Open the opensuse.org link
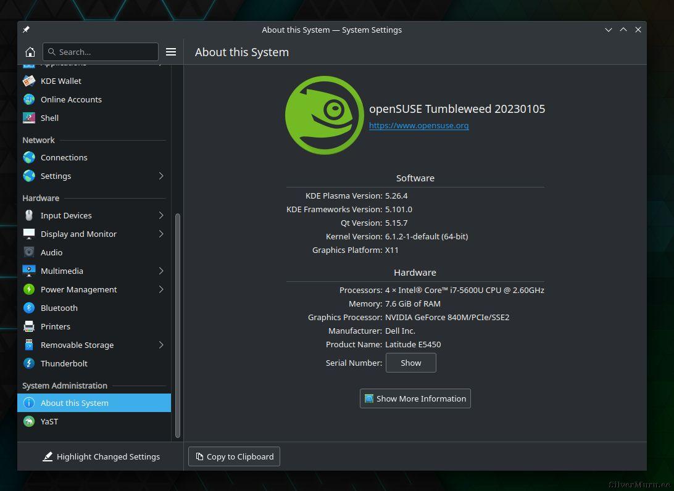This screenshot has width=674, height=491. [418, 125]
